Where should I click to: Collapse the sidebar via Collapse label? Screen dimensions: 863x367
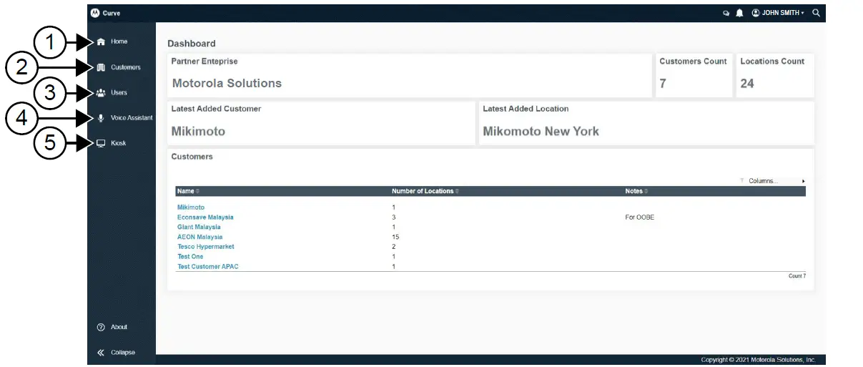point(123,352)
